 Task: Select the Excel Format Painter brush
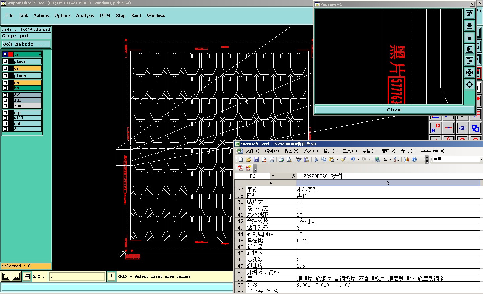tap(343, 159)
